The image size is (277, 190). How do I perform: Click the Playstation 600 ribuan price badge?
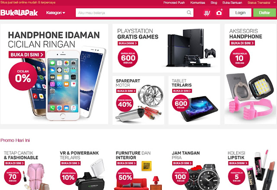coord(128,57)
